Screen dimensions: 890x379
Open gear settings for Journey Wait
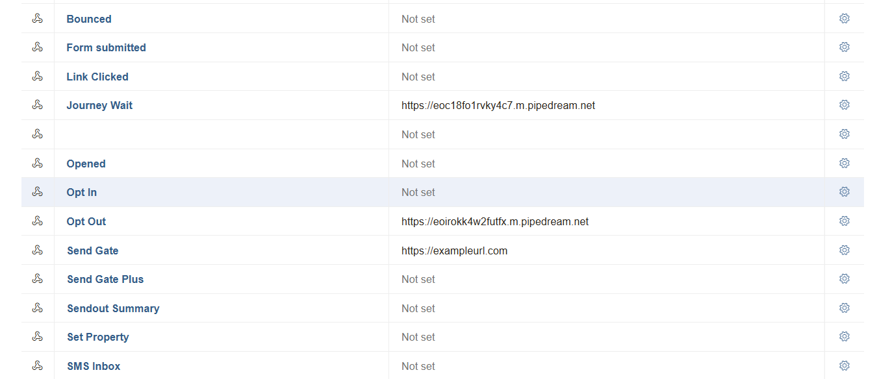tap(844, 105)
